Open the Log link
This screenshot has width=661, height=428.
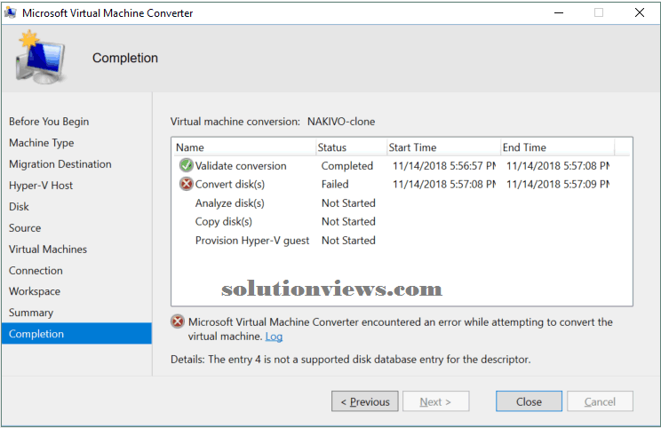(274, 337)
